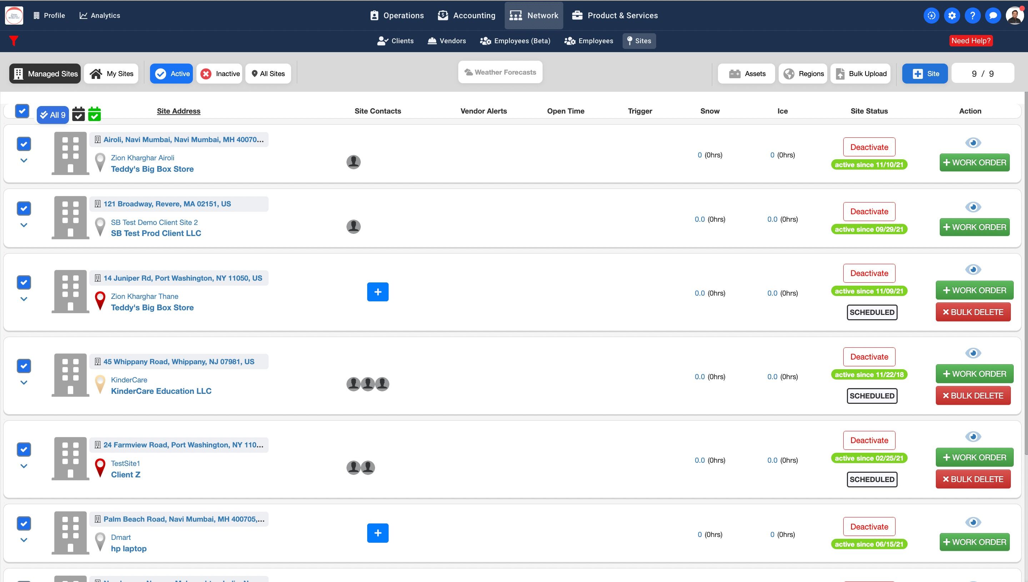View the Airoli site eye icon

click(x=972, y=143)
